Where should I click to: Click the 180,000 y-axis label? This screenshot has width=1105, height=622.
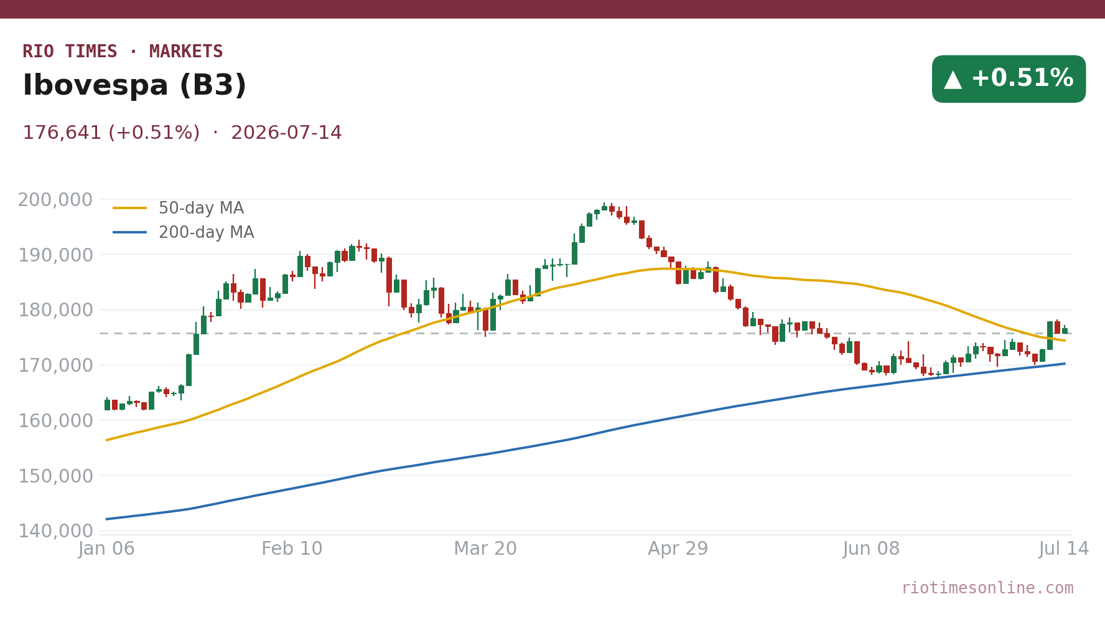[55, 310]
